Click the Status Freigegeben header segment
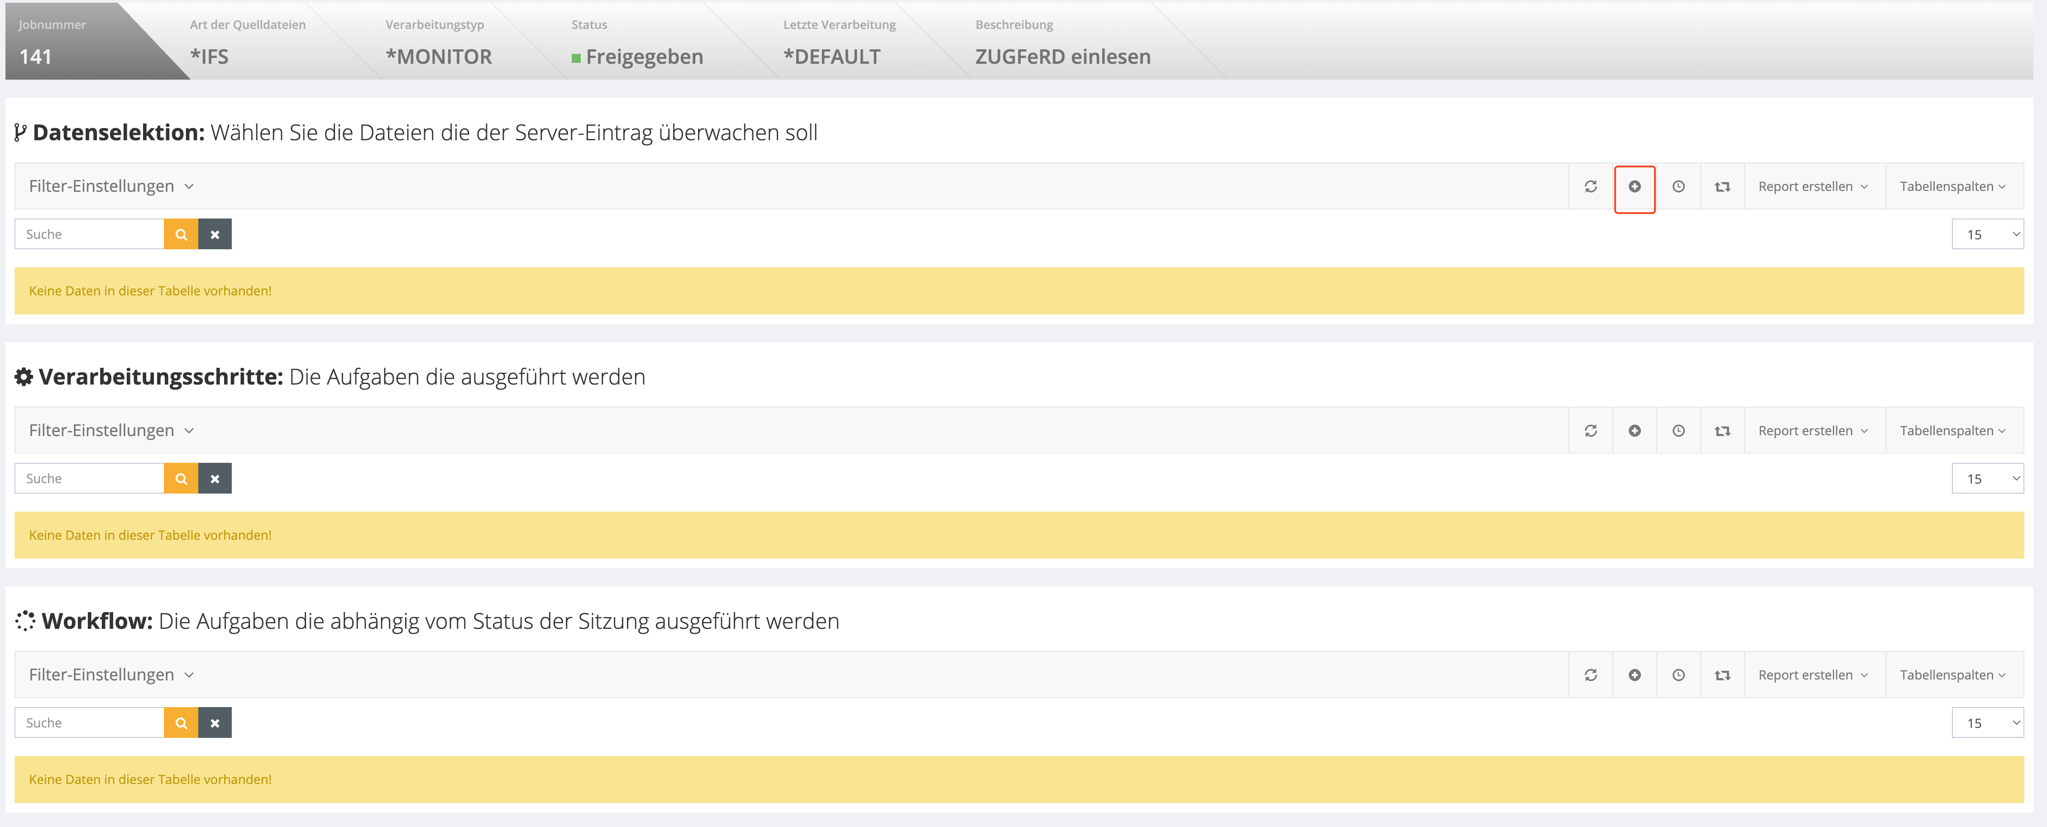2047x827 pixels. (637, 42)
